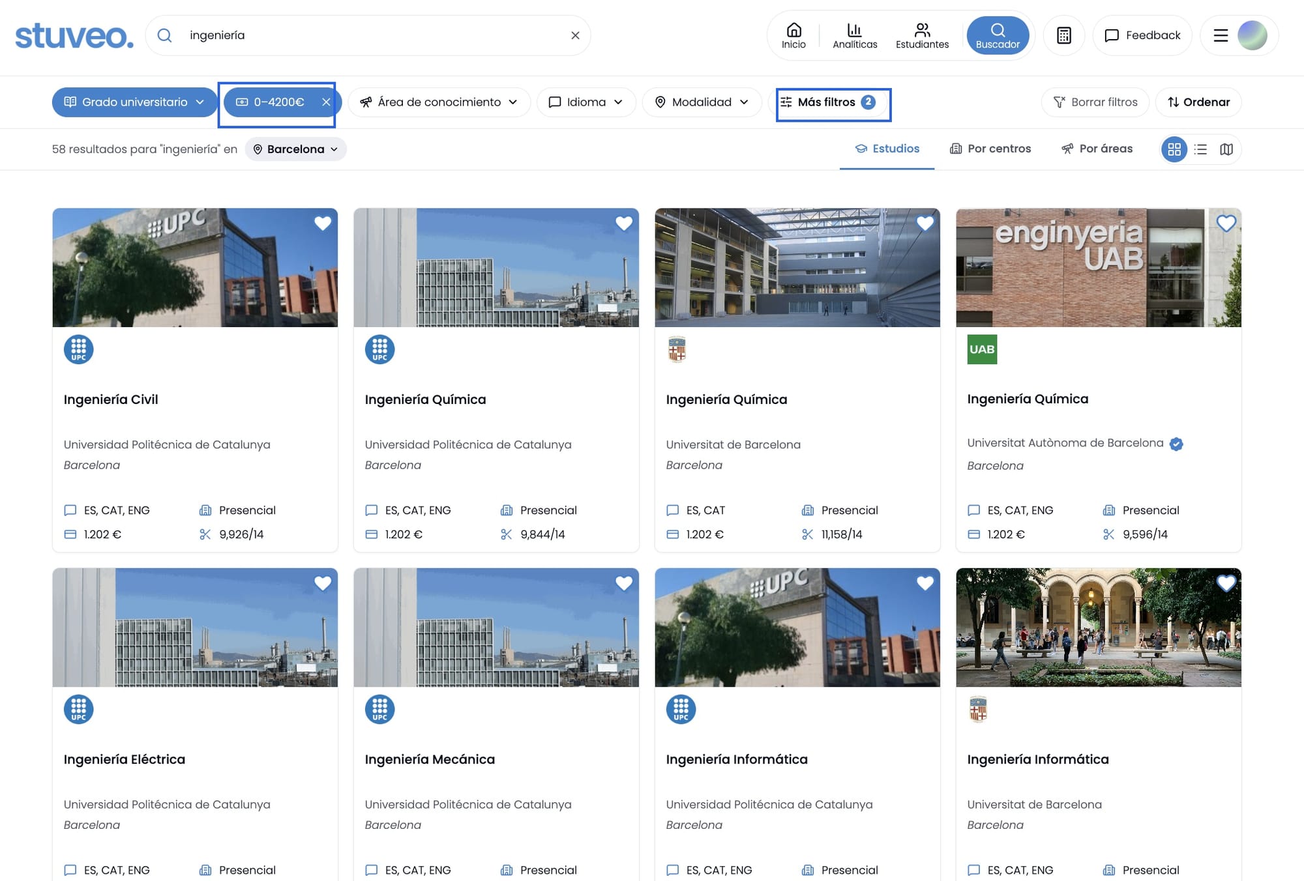Open Ingeniería Civil card image
1304x881 pixels.
coord(195,268)
